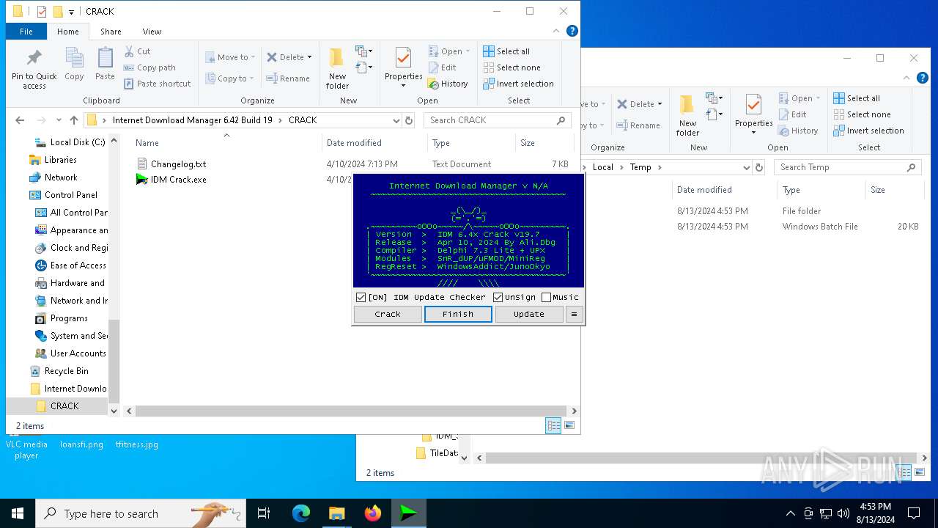
Task: Open Properties in CRACK window ribbon
Action: tap(404, 68)
